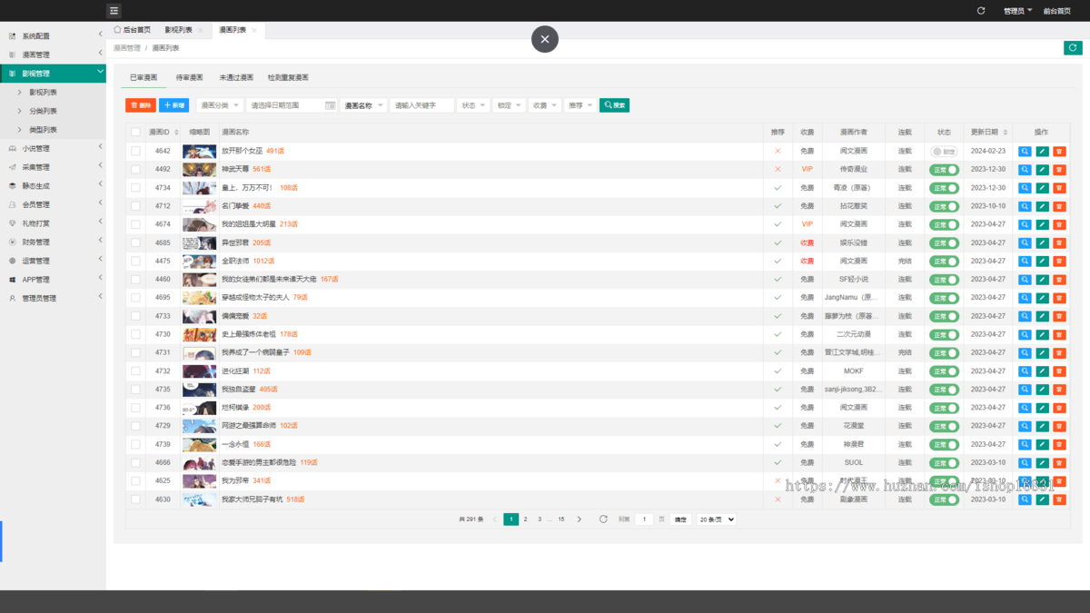This screenshot has height=613, width=1090.
Task: Click the magnifier view icon for row 4642
Action: (x=1025, y=152)
